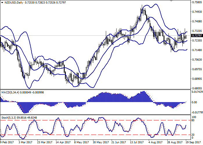Click the 13 Jul 2017 date label
203x145 pixels.
point(137,142)
